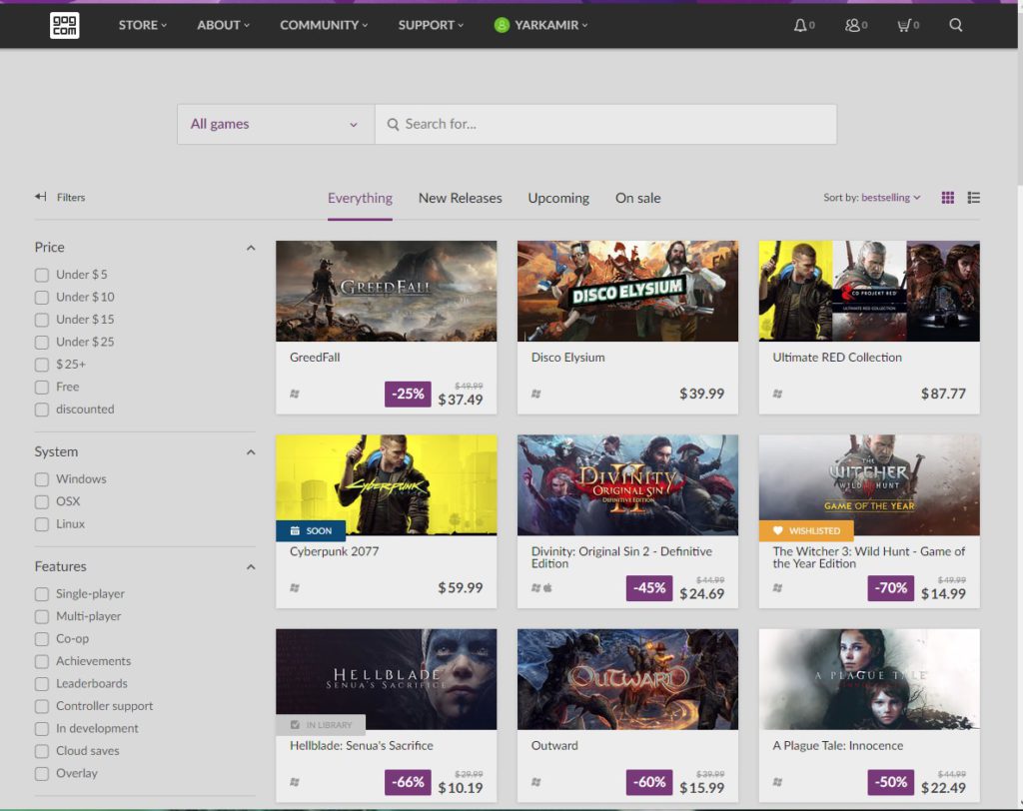Image resolution: width=1023 pixels, height=811 pixels.
Task: Tick the Free price filter
Action: pos(42,387)
